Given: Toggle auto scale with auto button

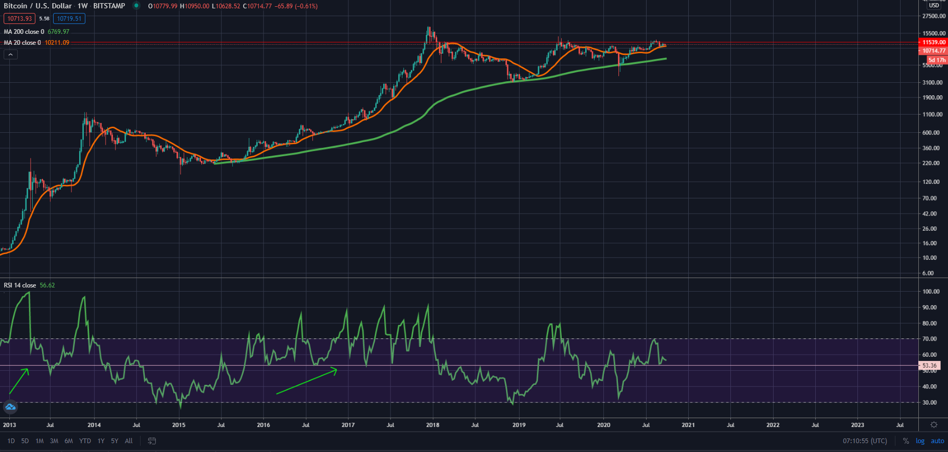Looking at the screenshot, I should (938, 441).
